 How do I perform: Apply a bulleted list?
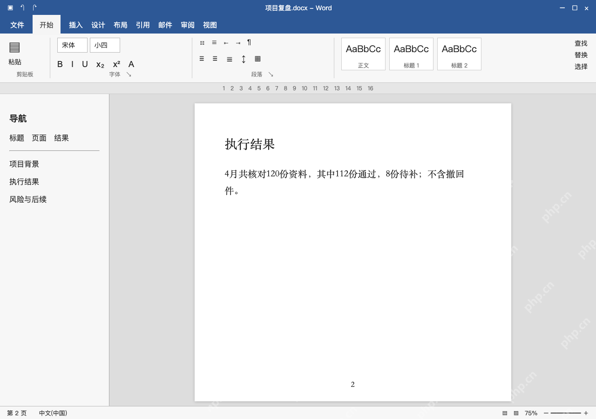[202, 43]
